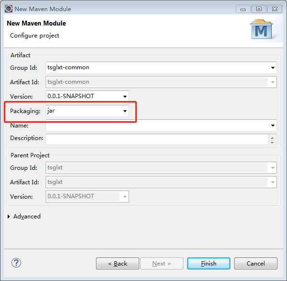Expand the Advanced section
Viewport: 287px width, 281px height.
click(9, 217)
